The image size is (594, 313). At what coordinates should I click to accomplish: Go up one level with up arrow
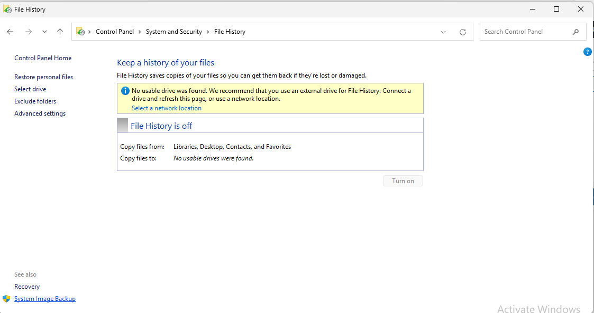click(x=60, y=32)
